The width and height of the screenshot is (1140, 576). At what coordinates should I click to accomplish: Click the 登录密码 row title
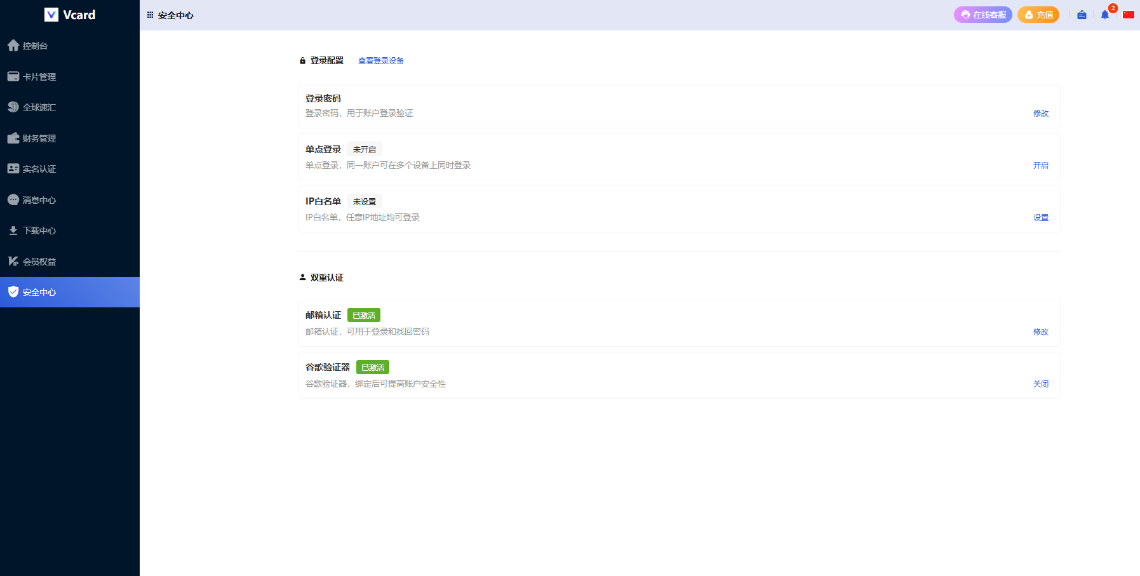pyautogui.click(x=323, y=98)
